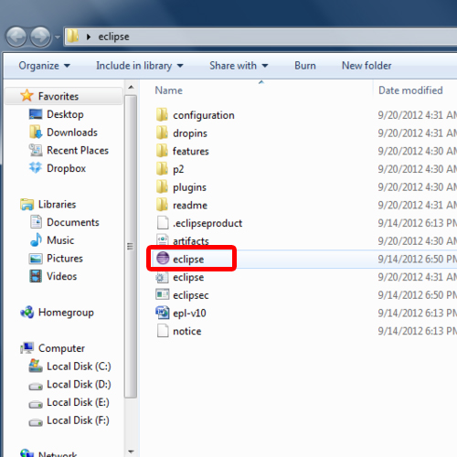
Task: Click the navigation pane scroll down arrow
Action: click(x=131, y=452)
